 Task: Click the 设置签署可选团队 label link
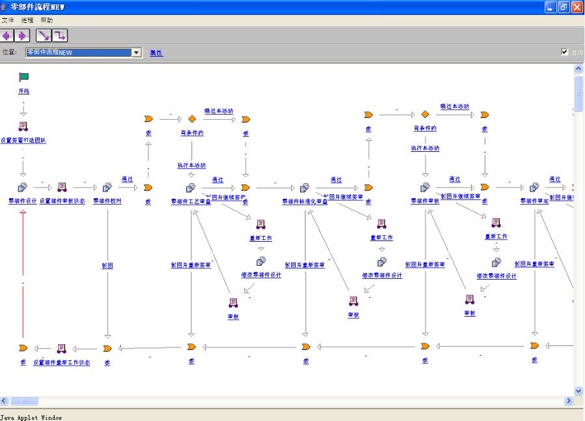point(23,140)
